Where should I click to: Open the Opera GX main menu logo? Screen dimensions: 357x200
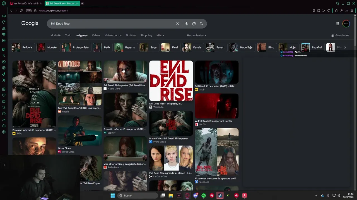pyautogui.click(x=4, y=3)
